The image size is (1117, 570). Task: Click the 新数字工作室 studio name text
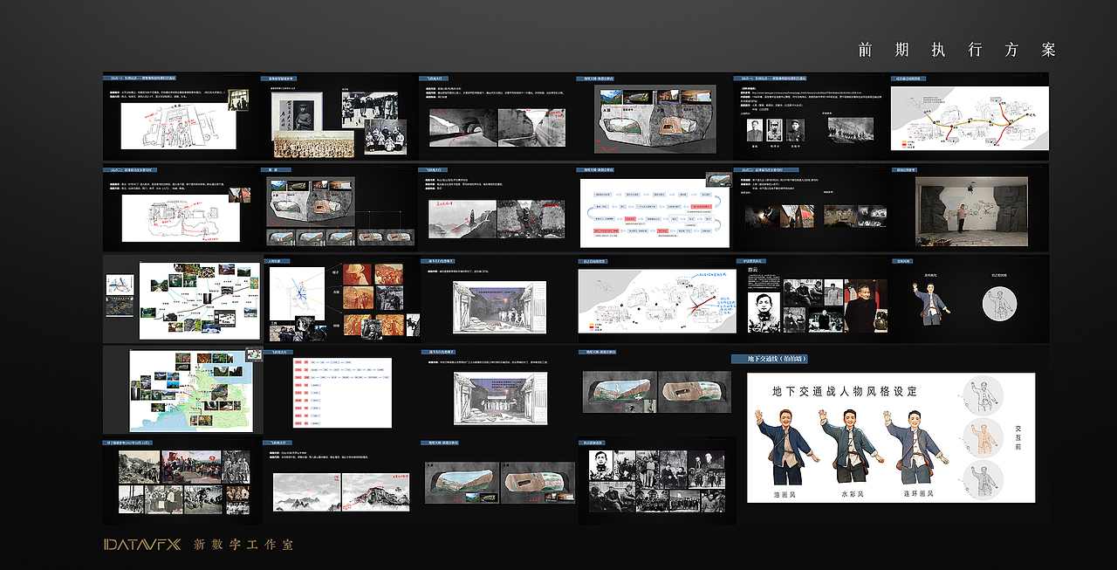click(x=243, y=545)
